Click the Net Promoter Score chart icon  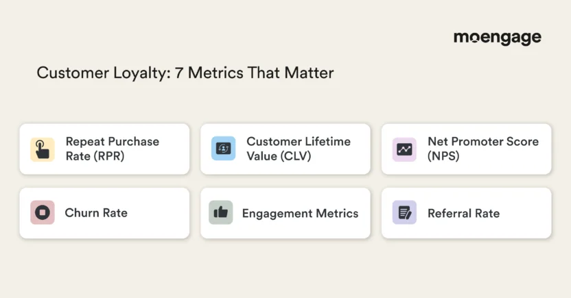(x=404, y=149)
